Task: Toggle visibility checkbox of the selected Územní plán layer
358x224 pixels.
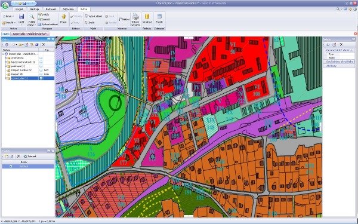Action: pos(41,78)
